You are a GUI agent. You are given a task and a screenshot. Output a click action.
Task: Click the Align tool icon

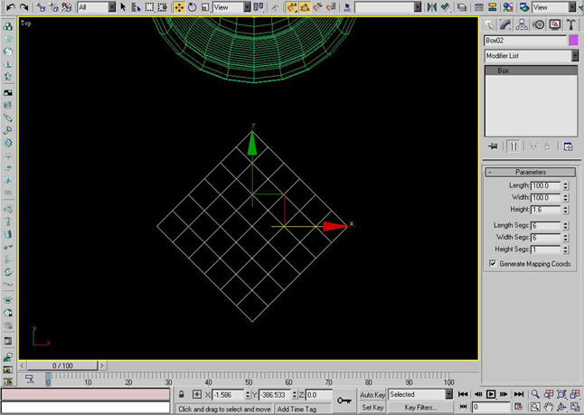point(445,7)
